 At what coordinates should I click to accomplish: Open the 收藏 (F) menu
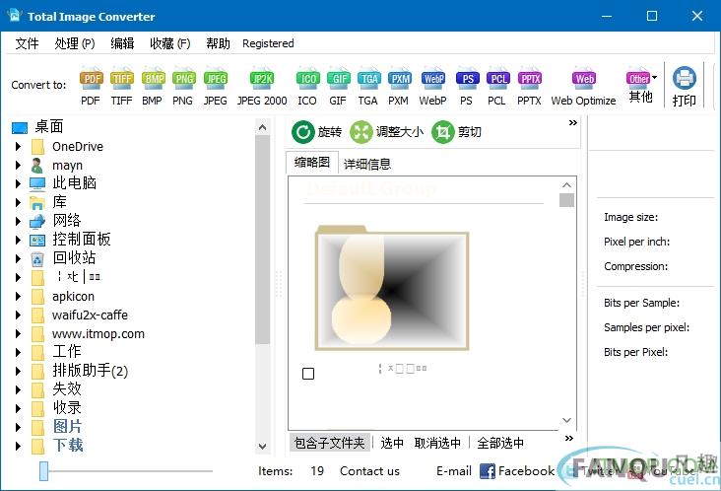[x=170, y=43]
